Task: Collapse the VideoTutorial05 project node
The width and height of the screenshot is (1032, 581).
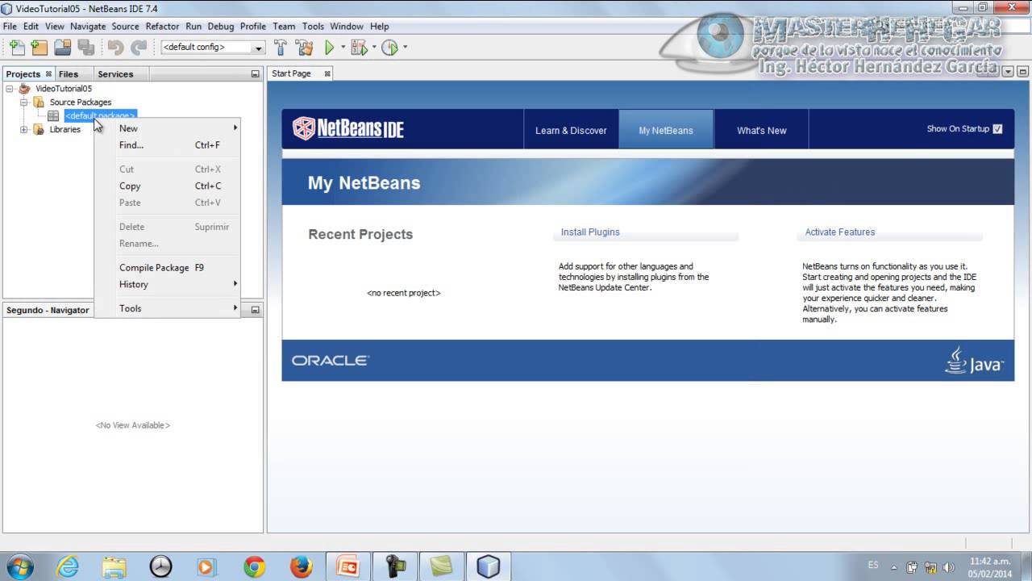Action: [10, 89]
